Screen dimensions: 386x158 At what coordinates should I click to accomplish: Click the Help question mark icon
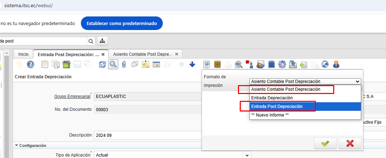pyautogui.click(x=31, y=64)
